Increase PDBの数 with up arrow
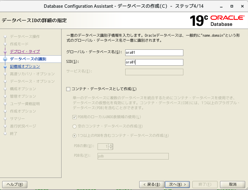 pyautogui.click(x=111, y=145)
